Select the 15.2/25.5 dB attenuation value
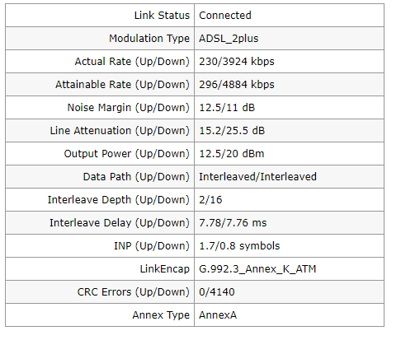Screen dimensions: 401x340 232,131
